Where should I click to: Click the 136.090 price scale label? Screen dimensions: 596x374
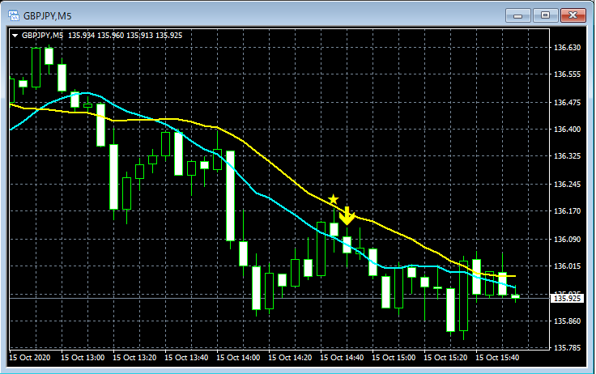click(x=567, y=239)
